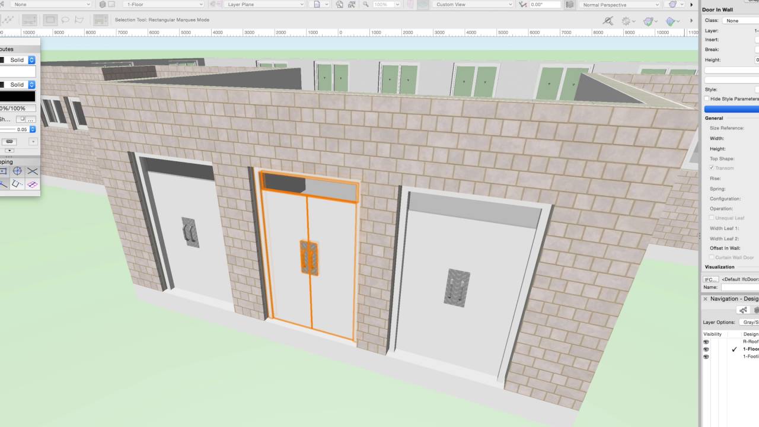759x427 pixels.
Task: Click the Size Reference label
Action: tap(727, 128)
